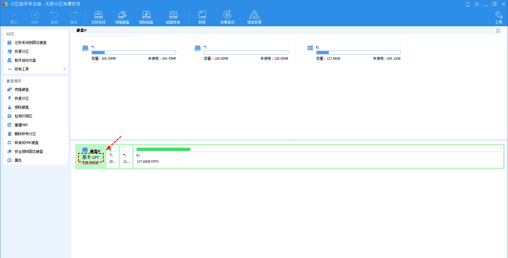
Task: Select the 20... partition block in disk map
Action: (113, 156)
